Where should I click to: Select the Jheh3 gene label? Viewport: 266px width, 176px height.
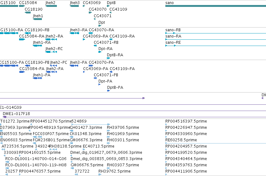pos(75,3)
